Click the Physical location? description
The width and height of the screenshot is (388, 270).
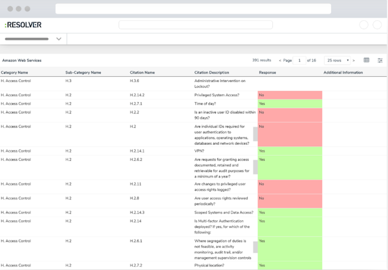(210, 265)
